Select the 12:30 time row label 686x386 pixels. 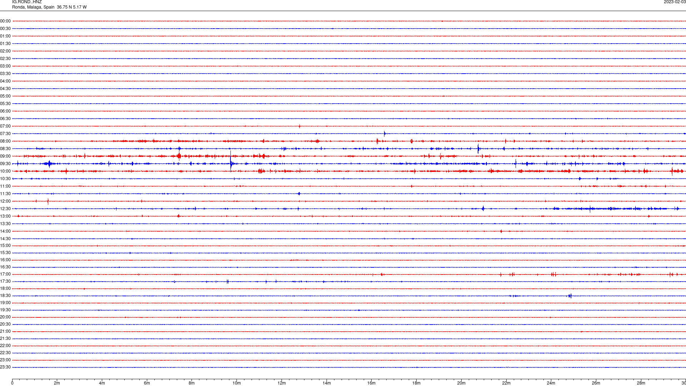coord(5,209)
